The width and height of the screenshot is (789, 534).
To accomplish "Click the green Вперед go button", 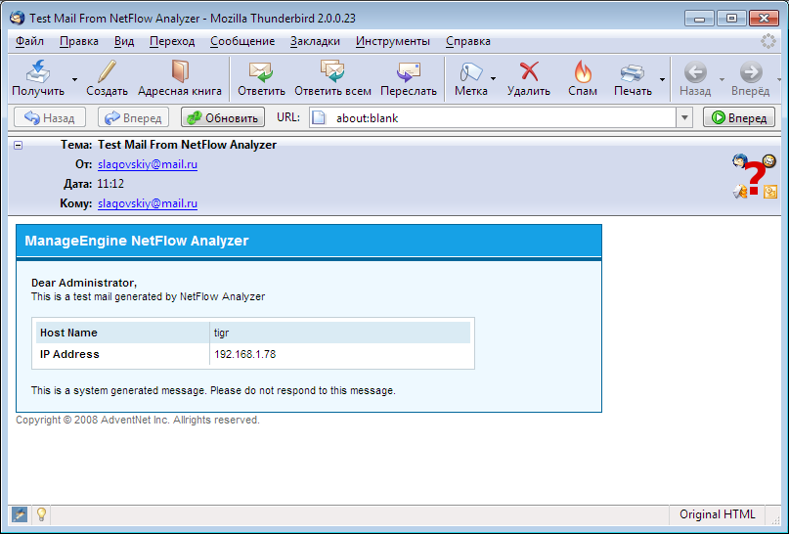I will click(739, 117).
